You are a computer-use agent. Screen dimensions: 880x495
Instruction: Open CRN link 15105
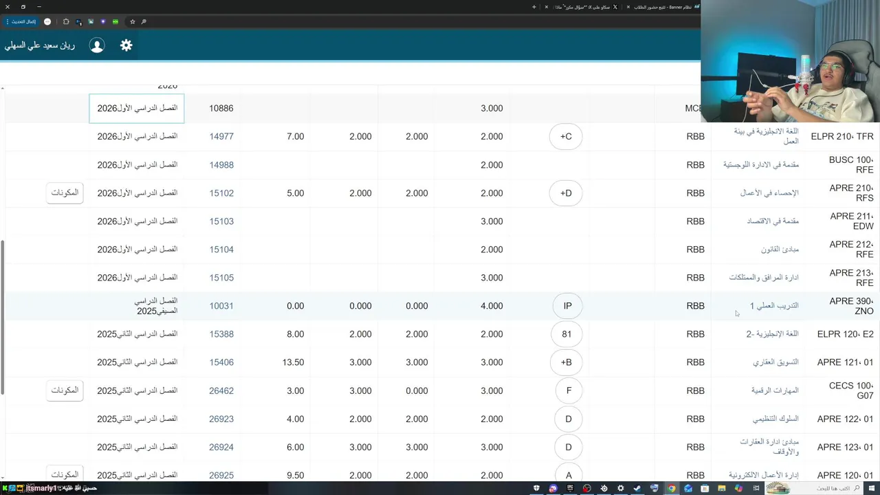point(221,278)
